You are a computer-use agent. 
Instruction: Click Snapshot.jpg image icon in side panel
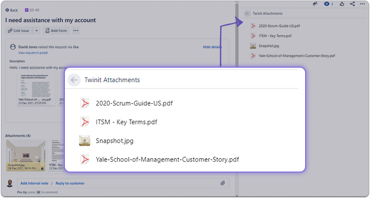click(253, 46)
